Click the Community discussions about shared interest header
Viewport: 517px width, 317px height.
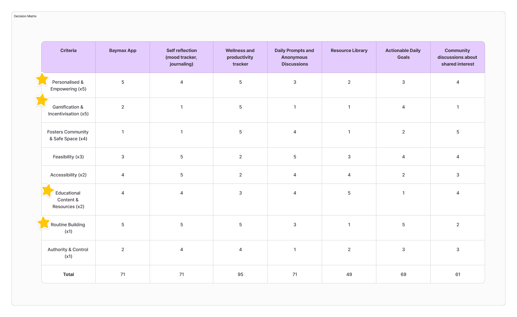click(x=458, y=57)
